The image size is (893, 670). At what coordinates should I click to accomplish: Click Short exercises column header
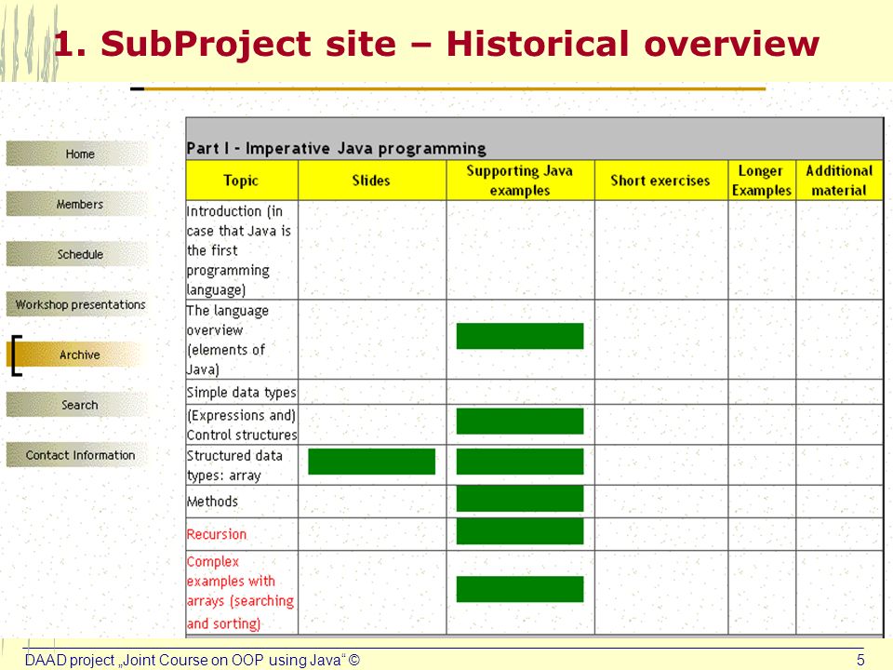point(660,181)
